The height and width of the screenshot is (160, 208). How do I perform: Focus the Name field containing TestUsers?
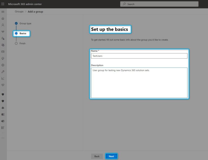(139, 56)
